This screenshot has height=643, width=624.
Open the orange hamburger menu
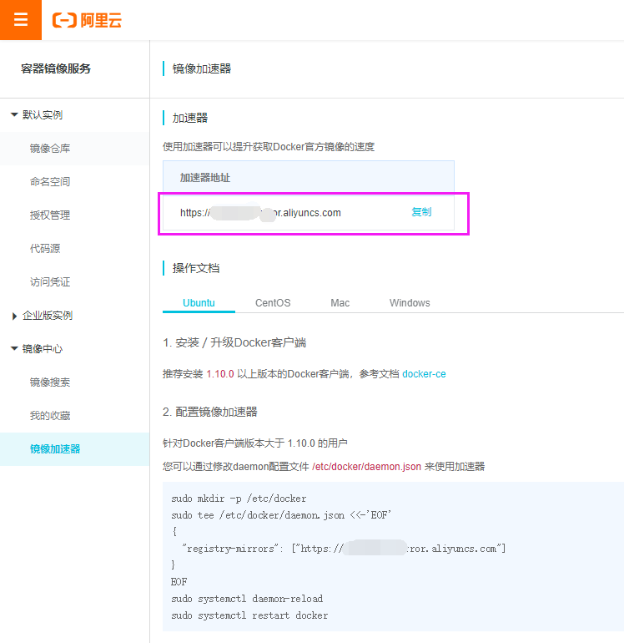pos(21,20)
